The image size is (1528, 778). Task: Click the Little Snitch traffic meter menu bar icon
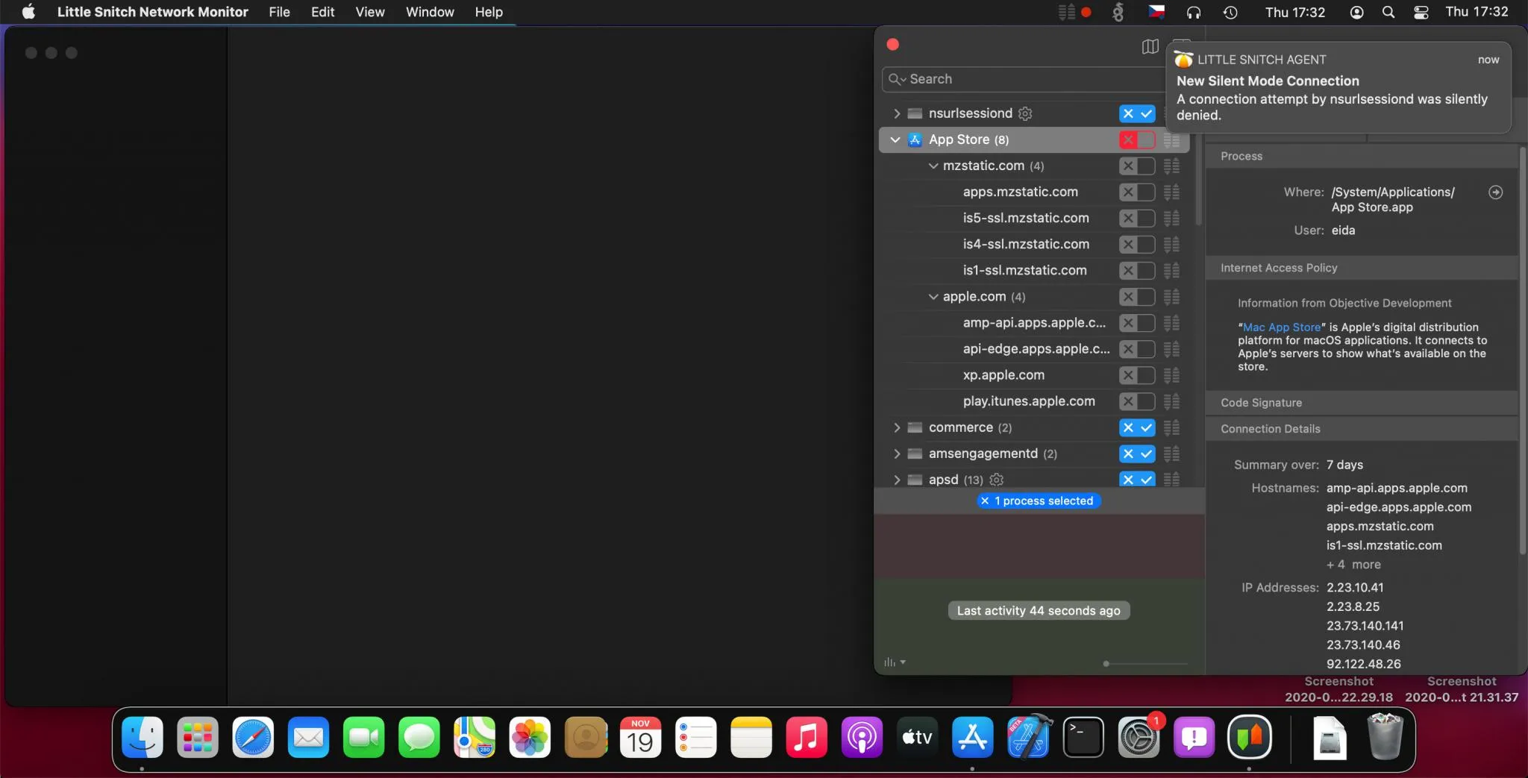click(x=1074, y=12)
